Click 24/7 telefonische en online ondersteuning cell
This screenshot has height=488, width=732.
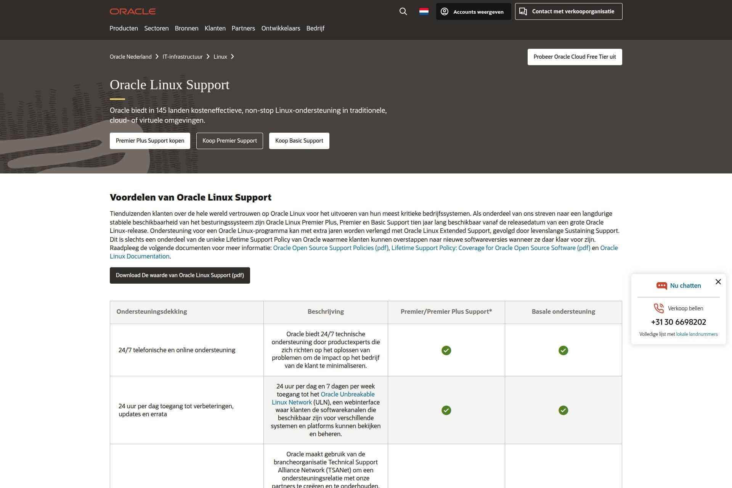point(186,350)
